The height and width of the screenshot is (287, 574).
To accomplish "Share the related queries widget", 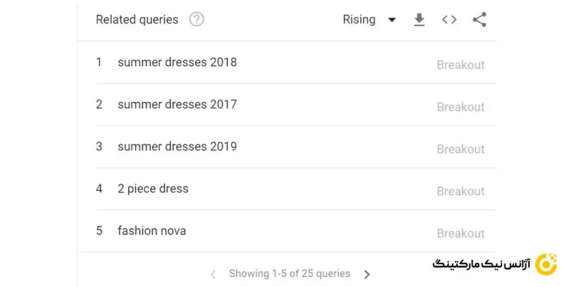I will [x=479, y=20].
